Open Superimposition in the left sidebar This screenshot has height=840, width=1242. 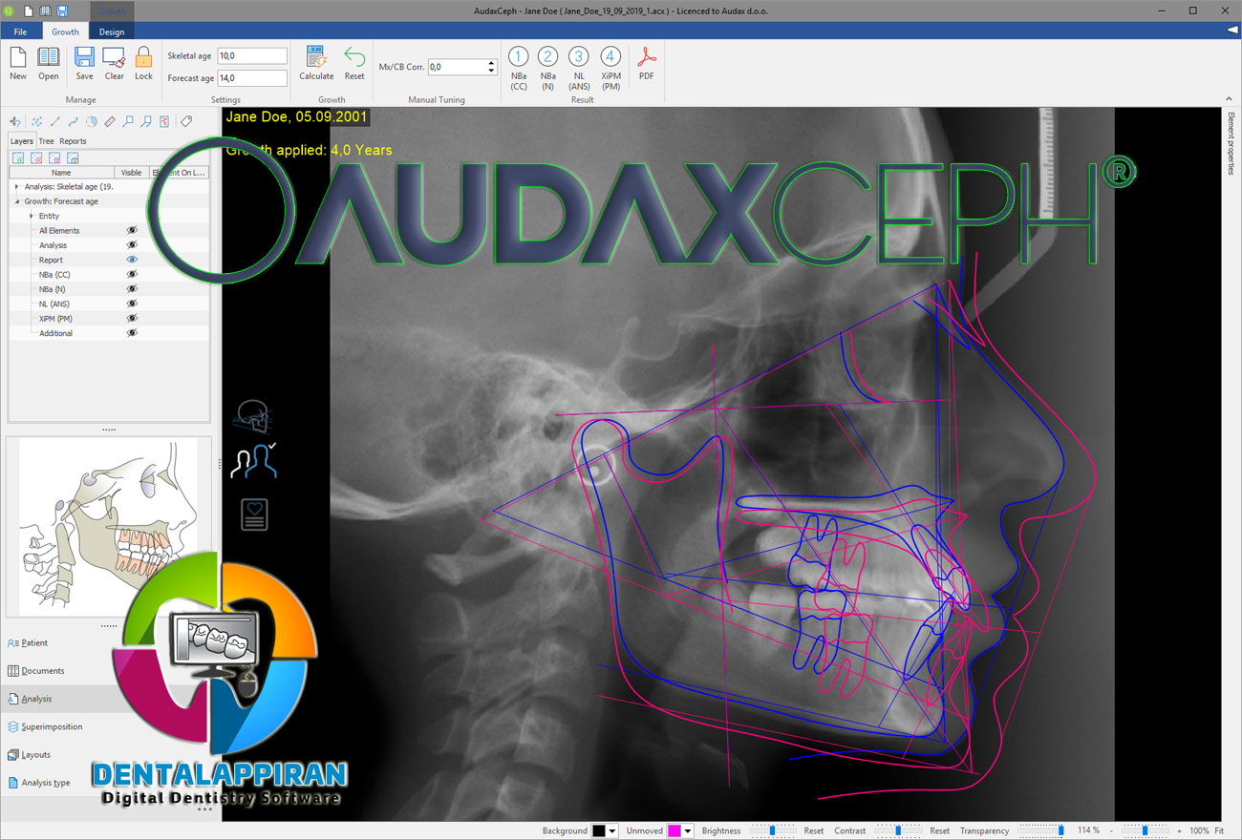[x=52, y=726]
